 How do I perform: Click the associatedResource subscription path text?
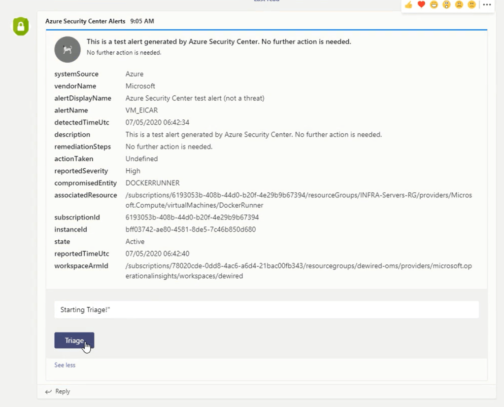click(299, 200)
